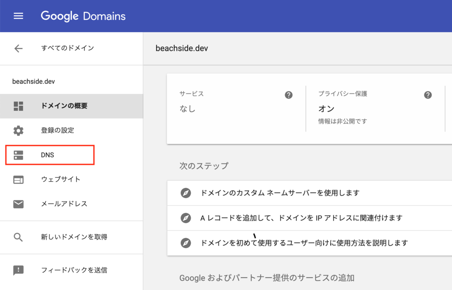The image size is (452, 290).
Task: Go to すべてのドメイン
Action: click(x=68, y=48)
